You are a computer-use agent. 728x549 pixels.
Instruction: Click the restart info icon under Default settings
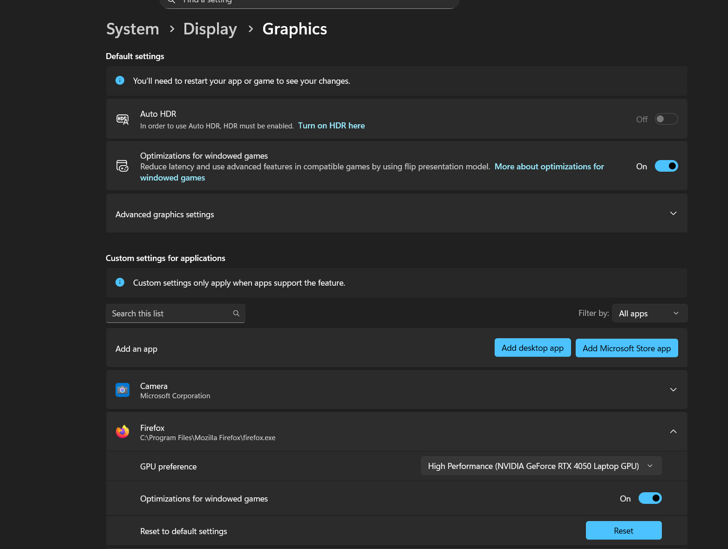[x=120, y=80]
